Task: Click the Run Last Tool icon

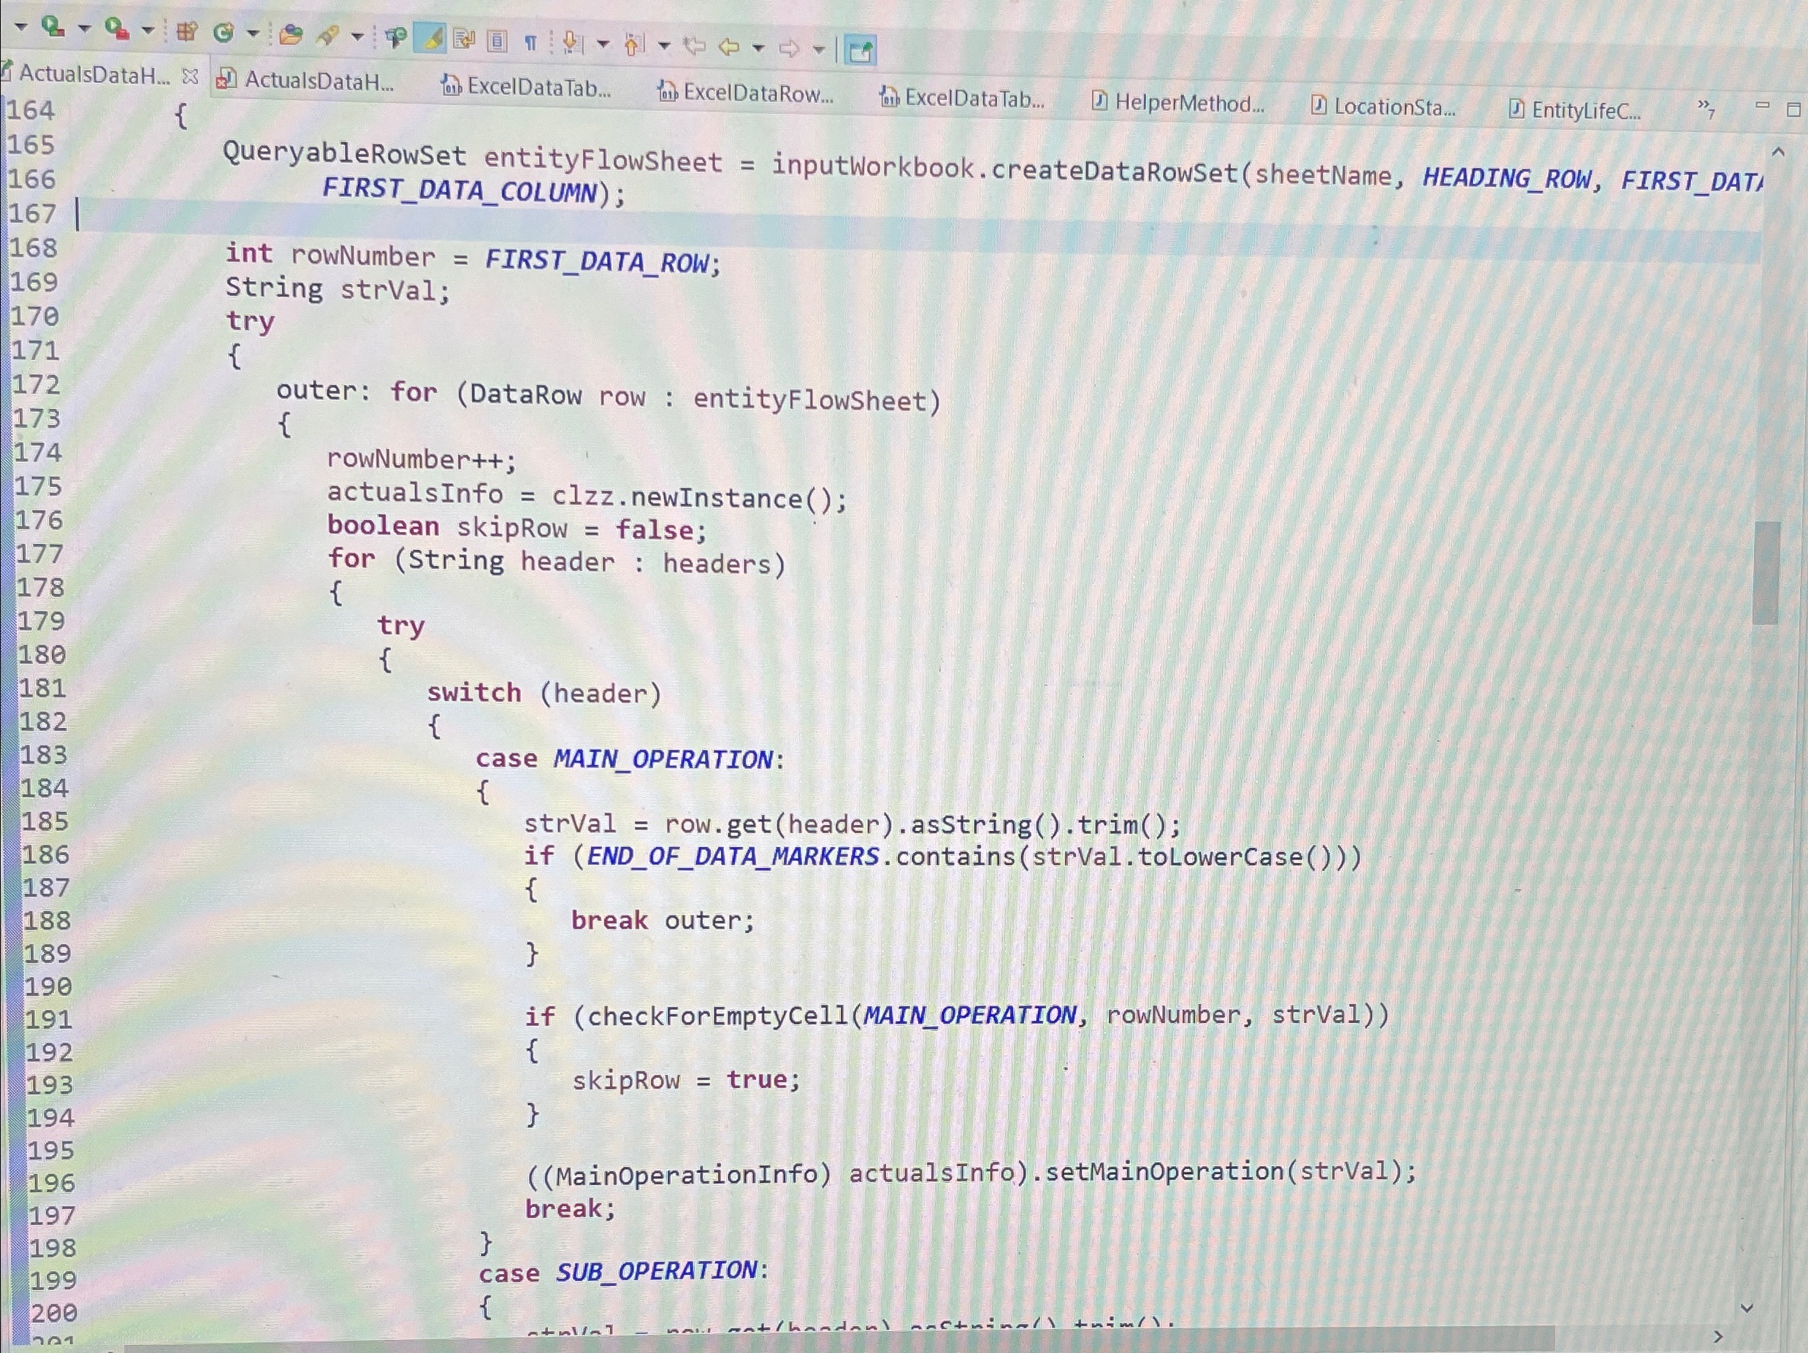Action: coord(117,29)
